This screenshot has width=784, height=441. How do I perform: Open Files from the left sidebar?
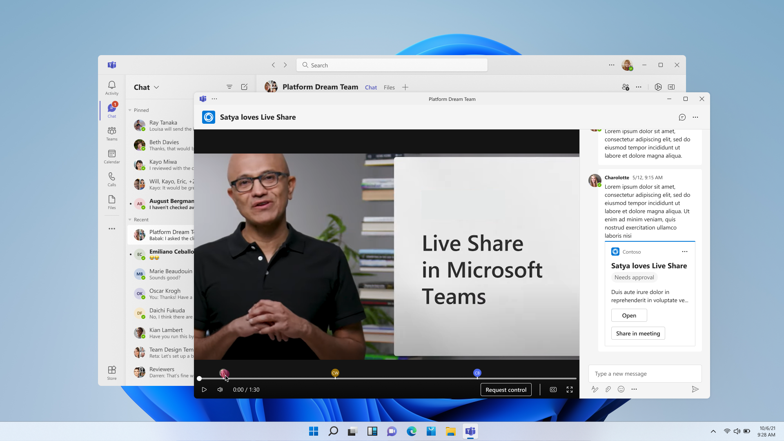click(x=111, y=202)
